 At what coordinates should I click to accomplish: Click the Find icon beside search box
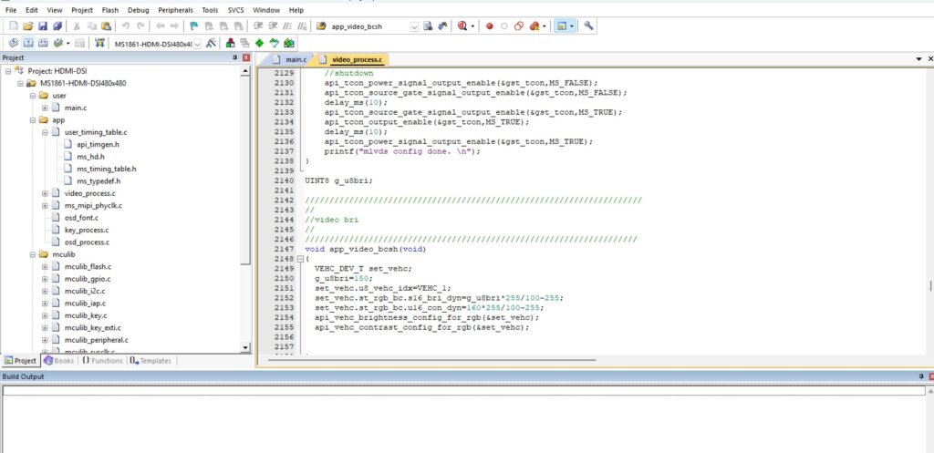click(428, 26)
